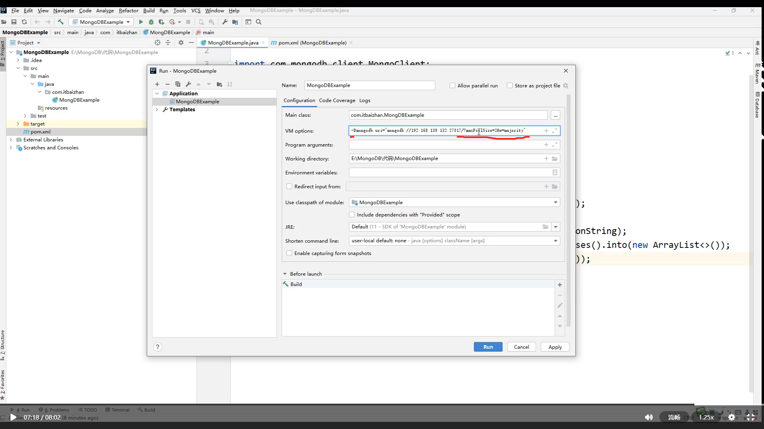Screen dimensions: 764x429
Task: Start debugging with the bug icon
Action: 151,22
